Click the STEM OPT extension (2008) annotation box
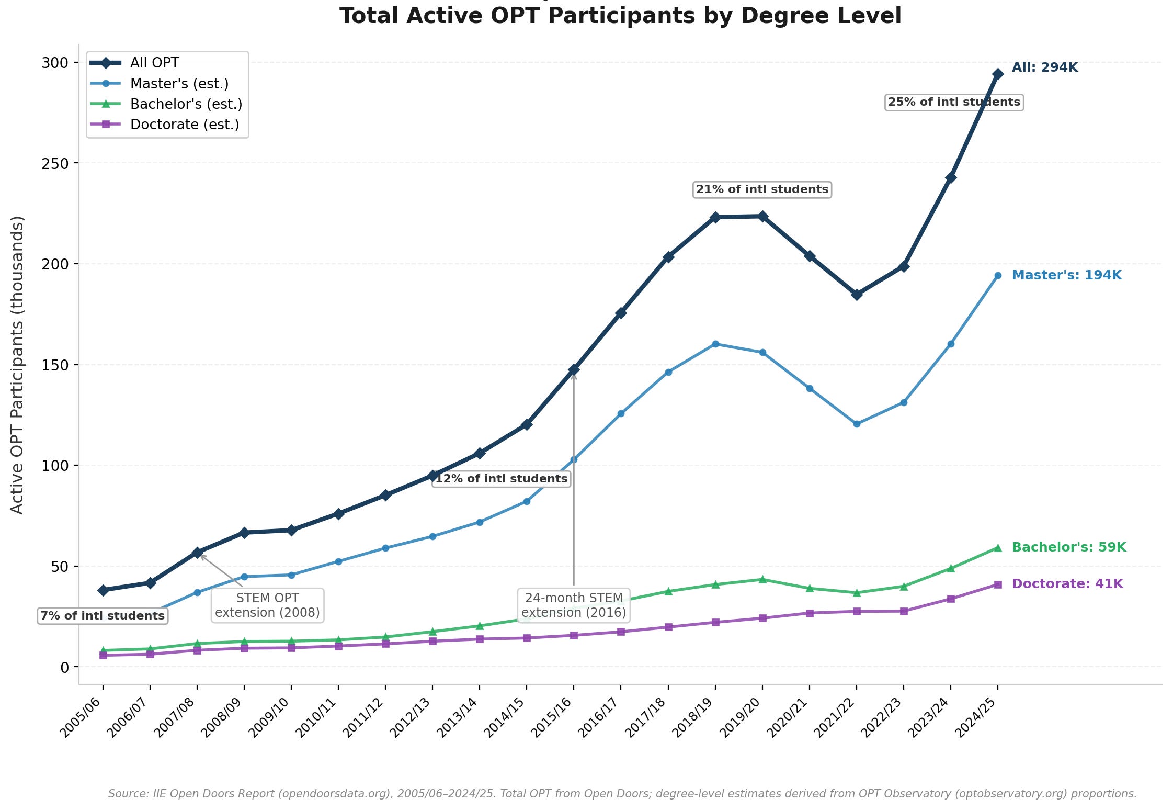Screen dimensions: 1173x810 267,605
